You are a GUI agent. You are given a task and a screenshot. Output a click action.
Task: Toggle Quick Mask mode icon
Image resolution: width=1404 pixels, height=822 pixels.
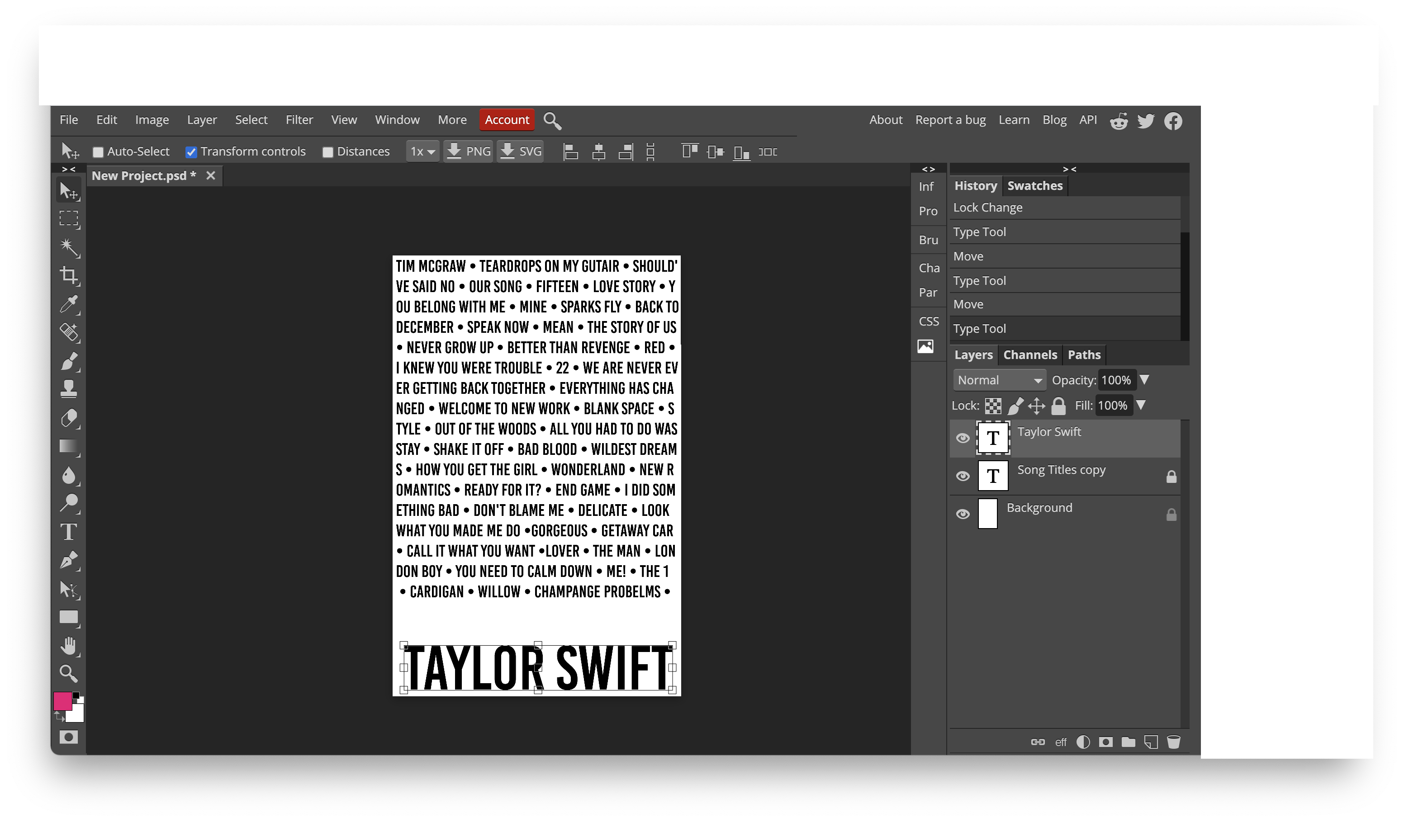tap(69, 737)
